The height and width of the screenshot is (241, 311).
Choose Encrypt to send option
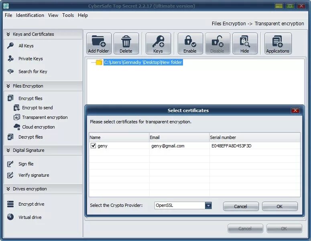coord(37,108)
